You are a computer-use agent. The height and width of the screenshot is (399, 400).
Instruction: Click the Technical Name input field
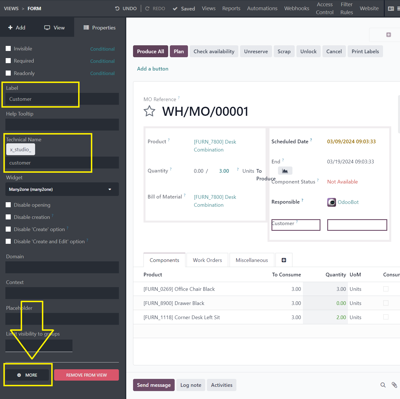click(x=62, y=163)
